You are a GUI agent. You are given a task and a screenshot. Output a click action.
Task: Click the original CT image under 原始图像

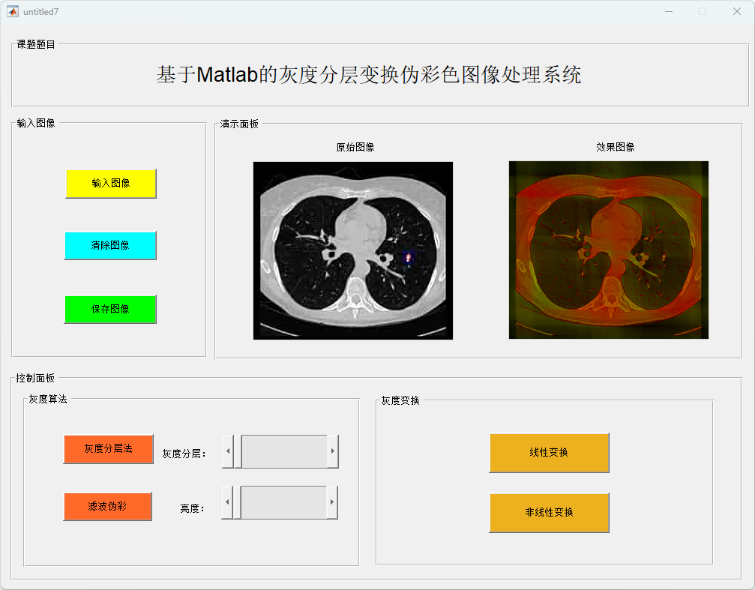click(353, 250)
